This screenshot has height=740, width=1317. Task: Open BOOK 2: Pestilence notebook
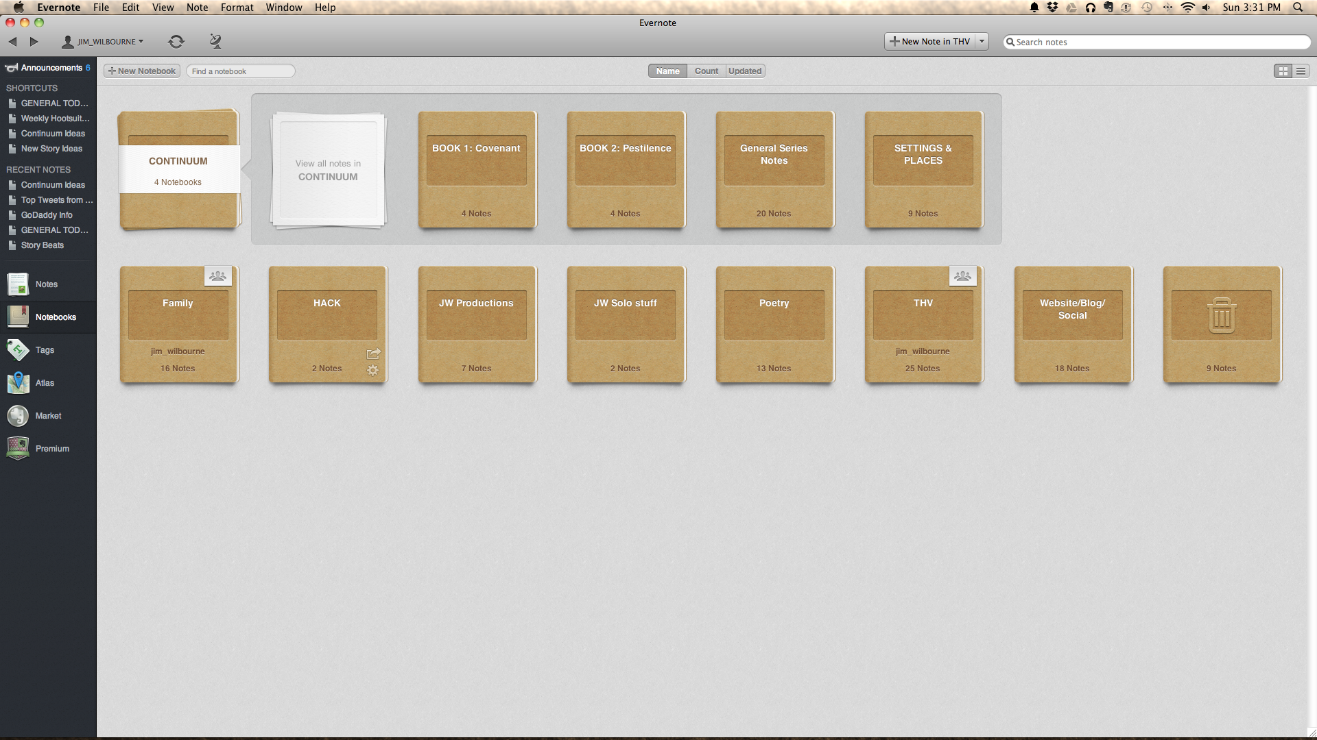pos(626,169)
